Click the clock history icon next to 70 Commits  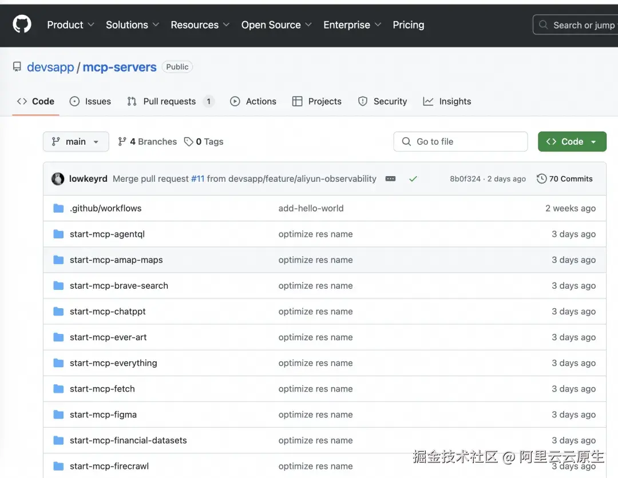click(541, 179)
